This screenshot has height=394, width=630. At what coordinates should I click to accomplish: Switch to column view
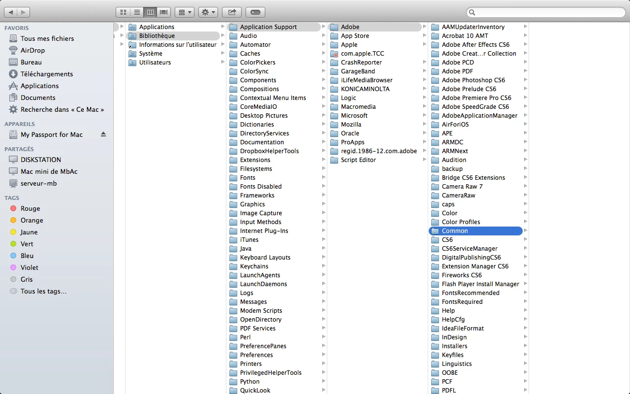[150, 12]
